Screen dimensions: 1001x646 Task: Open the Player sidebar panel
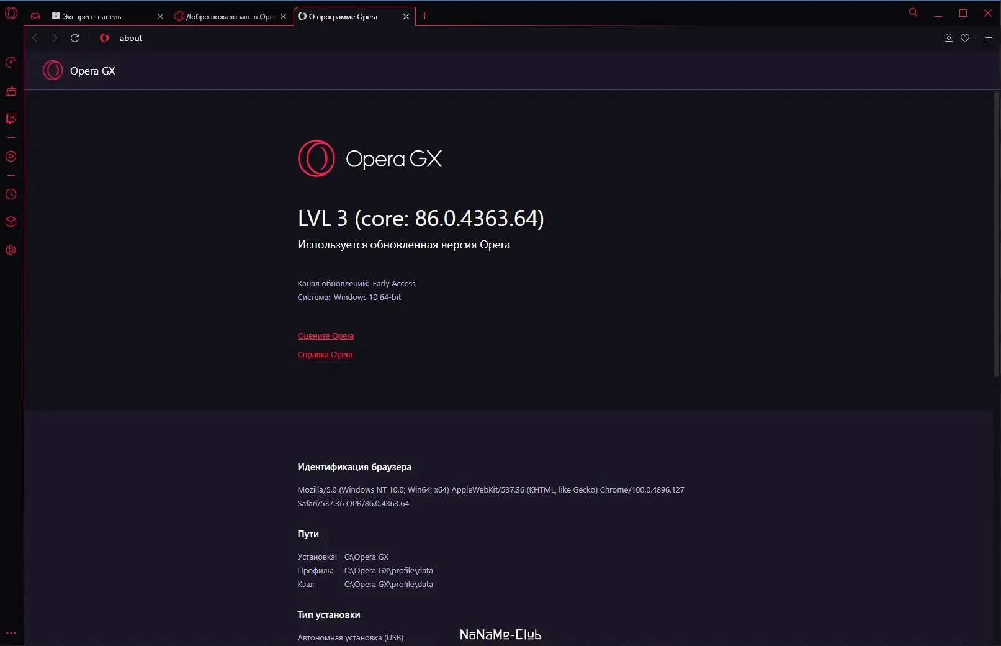pos(11,157)
